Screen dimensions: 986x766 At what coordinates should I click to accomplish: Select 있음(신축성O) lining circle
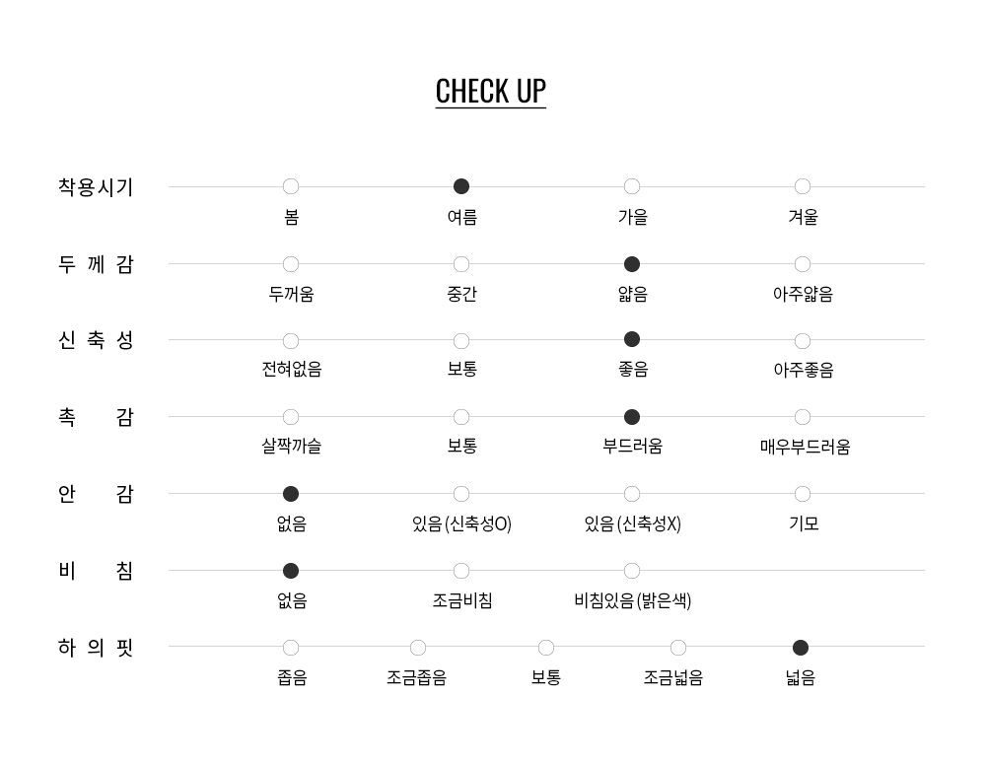click(460, 494)
